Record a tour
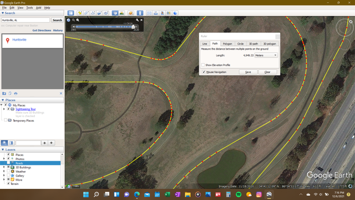The height and width of the screenshot is (200, 355). (106, 13)
